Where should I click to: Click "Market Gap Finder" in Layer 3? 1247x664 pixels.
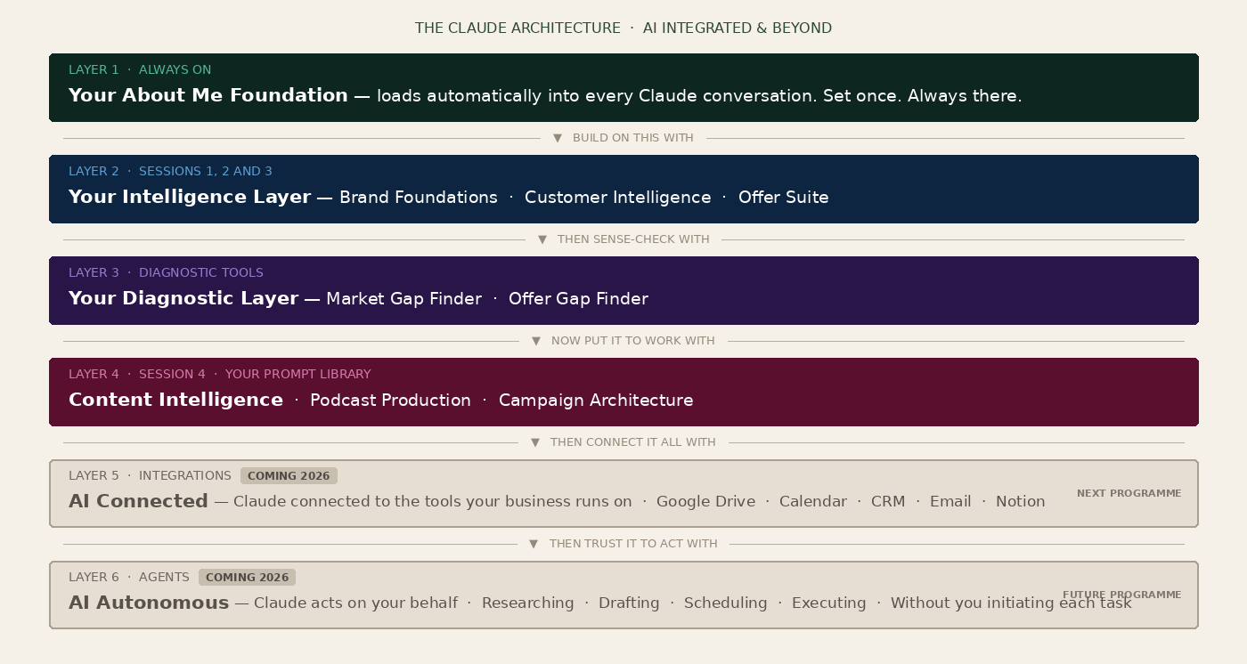point(403,299)
